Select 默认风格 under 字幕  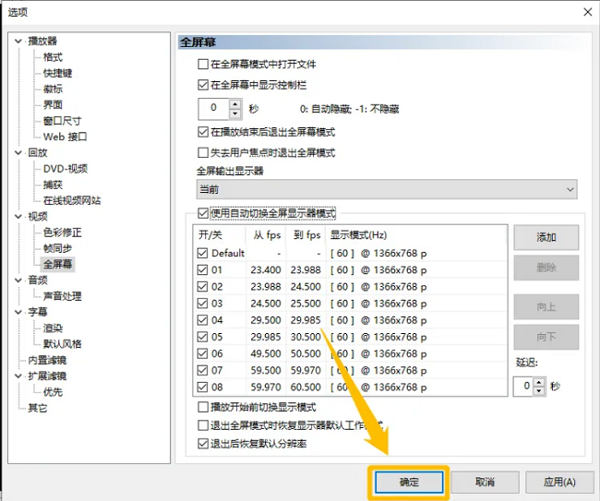click(63, 344)
